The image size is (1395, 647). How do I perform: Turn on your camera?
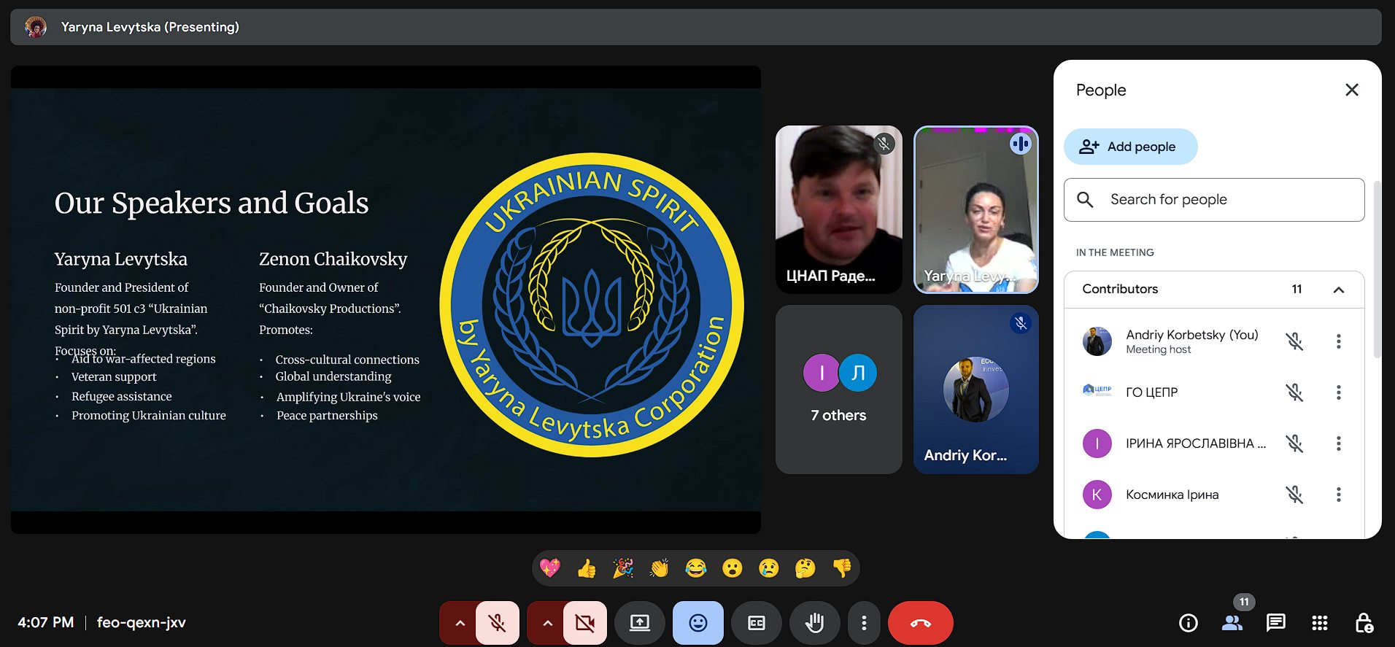(x=584, y=623)
